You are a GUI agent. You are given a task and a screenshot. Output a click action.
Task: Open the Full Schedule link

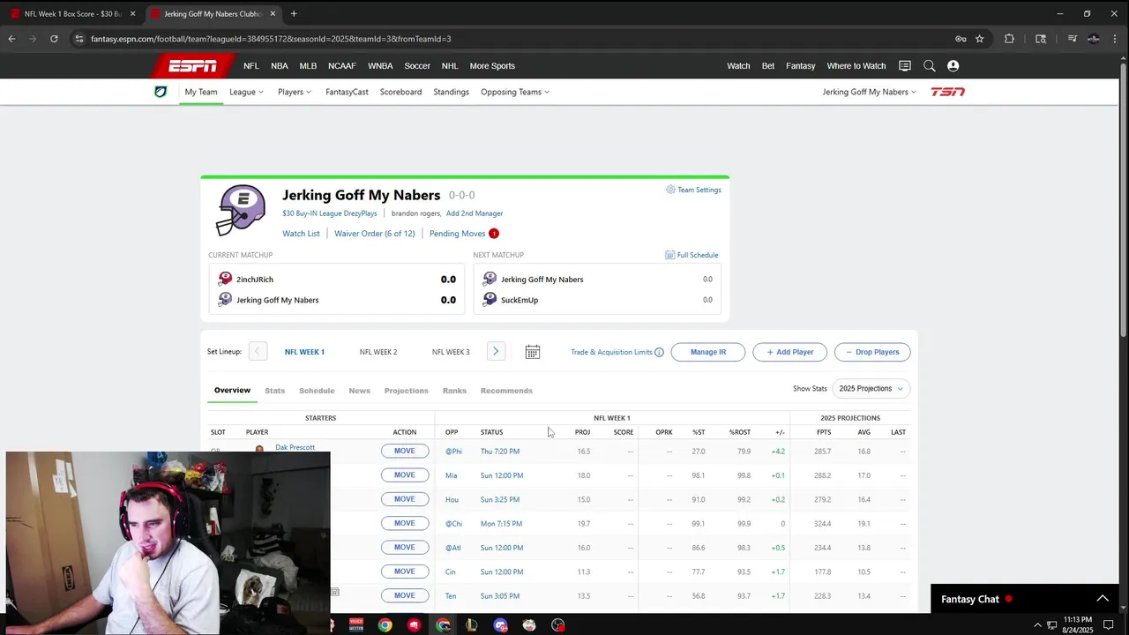pyautogui.click(x=692, y=255)
